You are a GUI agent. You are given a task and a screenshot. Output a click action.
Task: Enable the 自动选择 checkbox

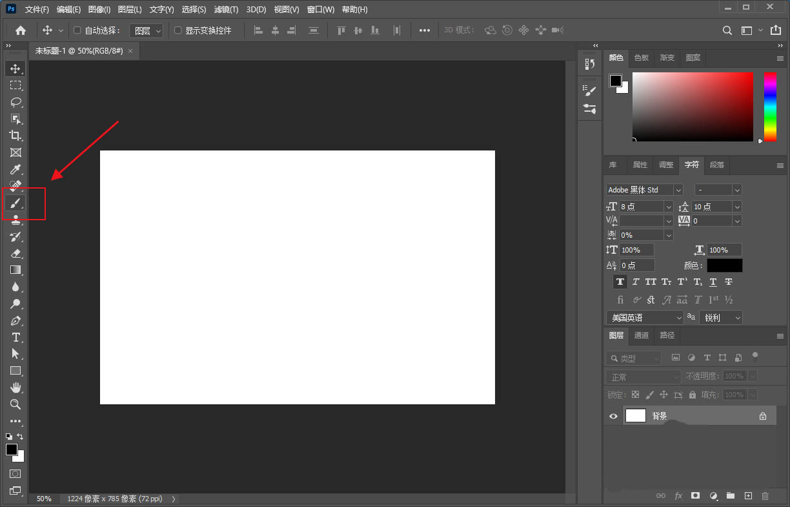[x=77, y=30]
